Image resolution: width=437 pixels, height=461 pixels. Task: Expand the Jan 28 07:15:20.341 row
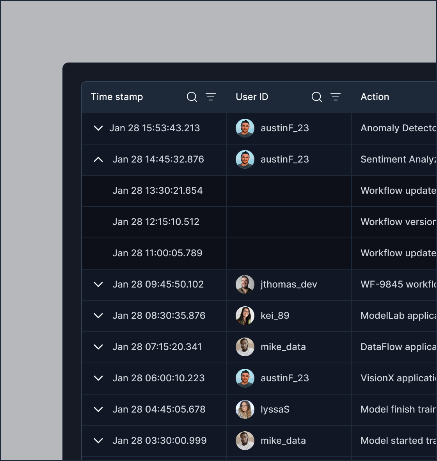coord(98,347)
